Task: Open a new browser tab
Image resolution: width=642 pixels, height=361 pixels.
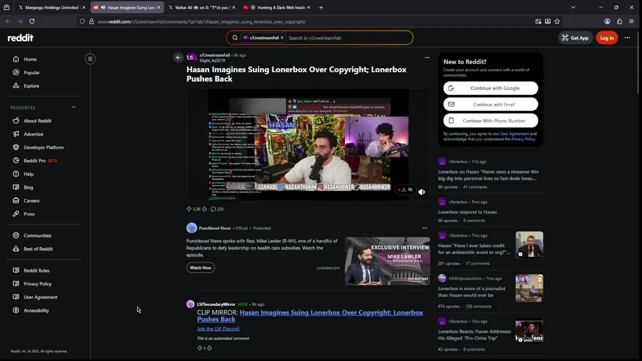Action: point(321,8)
